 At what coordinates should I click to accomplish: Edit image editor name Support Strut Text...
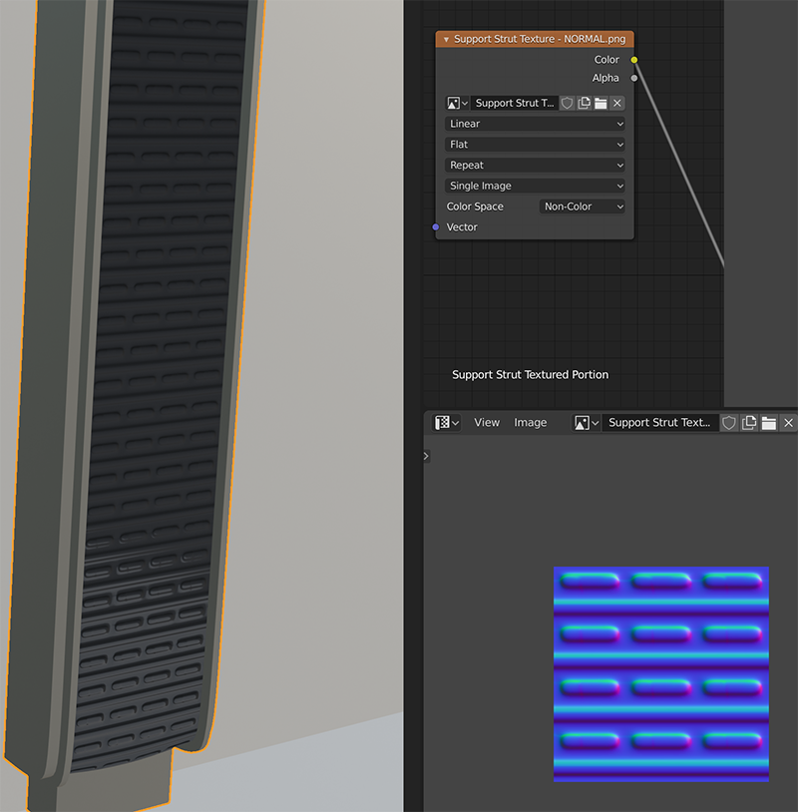[659, 423]
